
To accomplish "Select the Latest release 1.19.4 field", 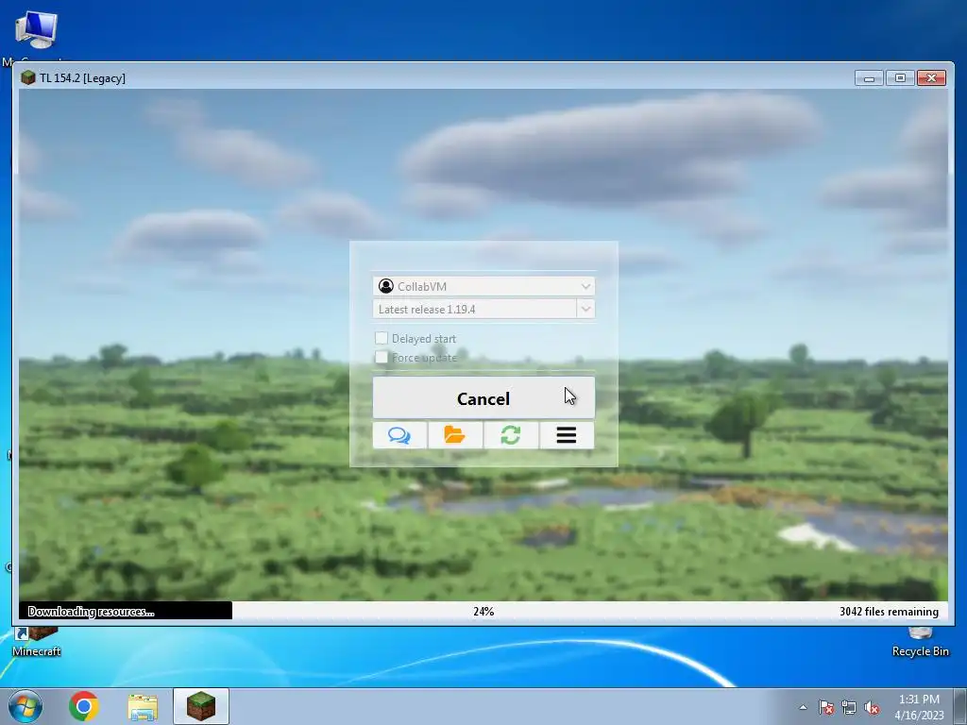I will [475, 309].
